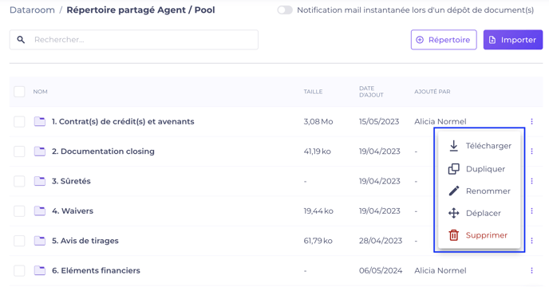Open three-dot menu for 4. Waivers row

click(x=531, y=210)
